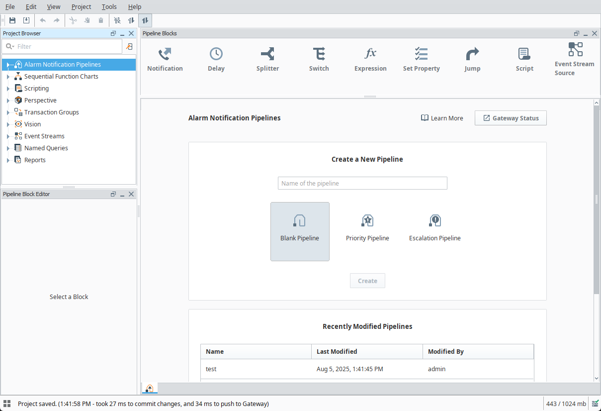Float the Pipeline Block Editor panel

point(113,194)
